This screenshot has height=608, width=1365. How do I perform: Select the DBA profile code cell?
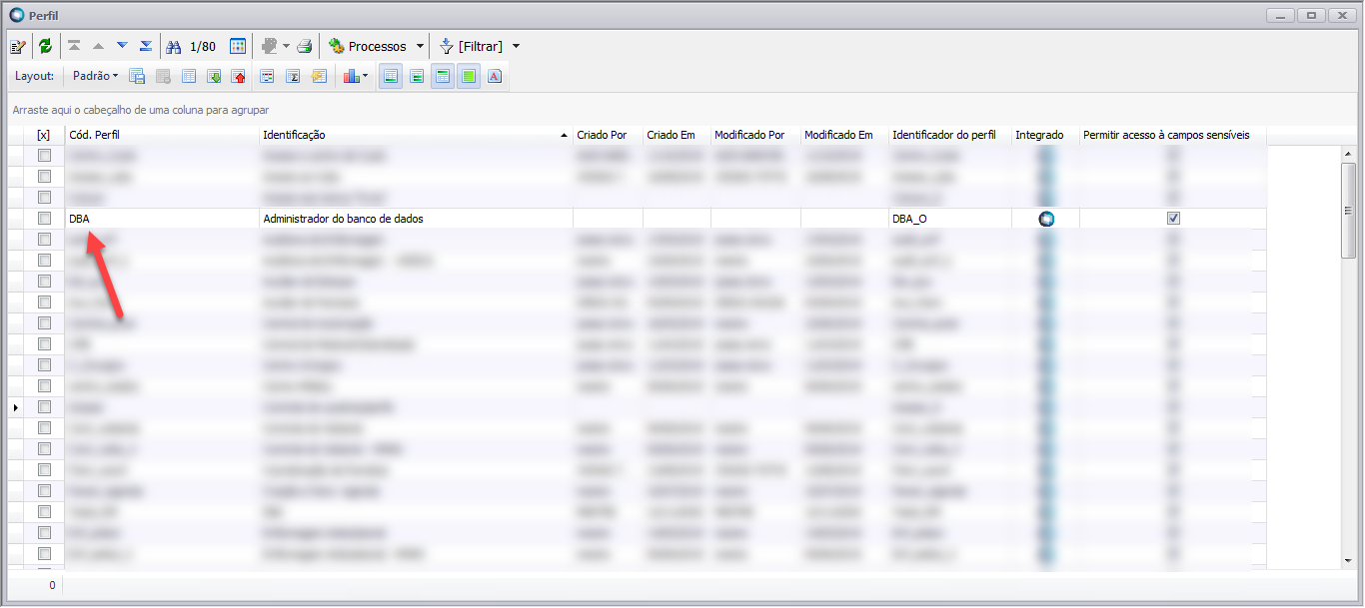[162, 219]
